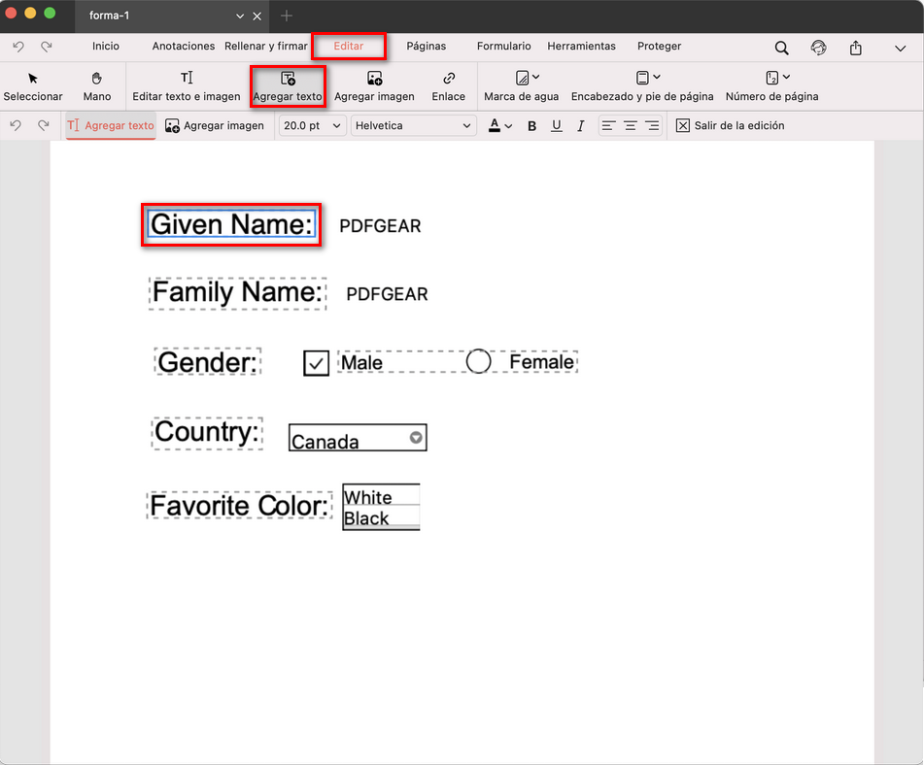
Task: Click Salir de la edición button
Action: click(x=730, y=126)
